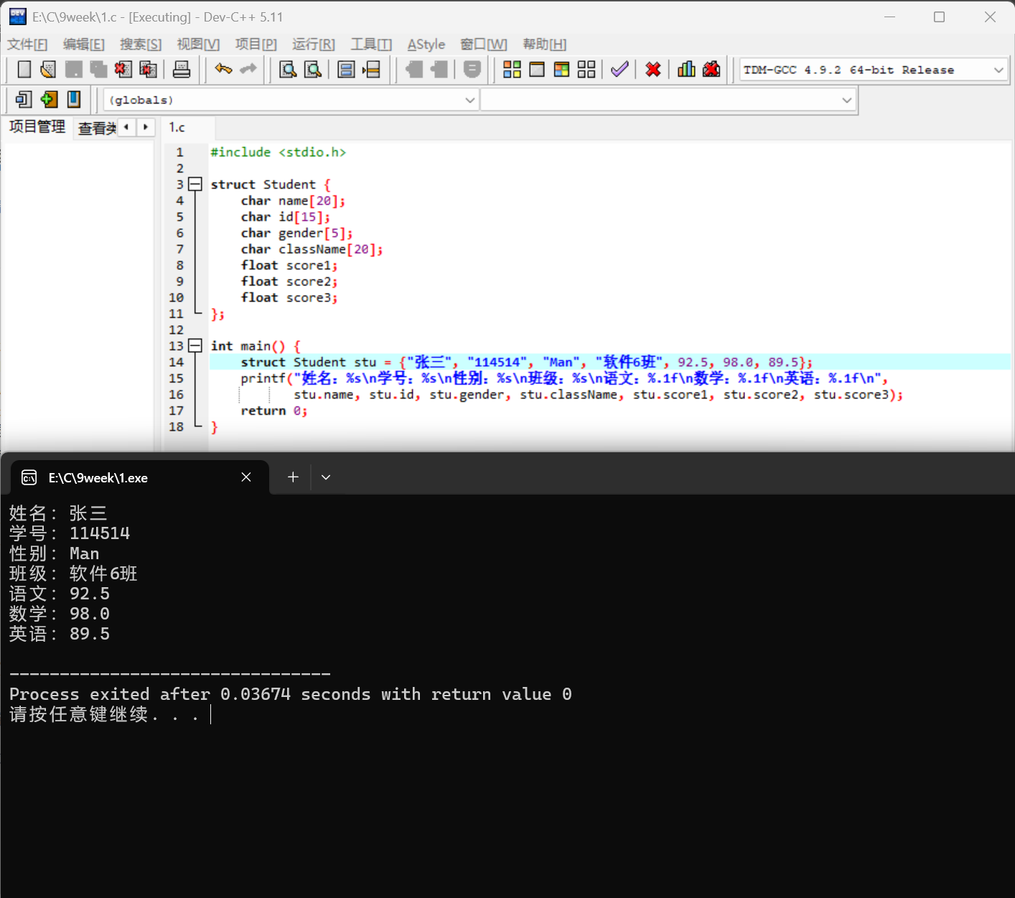Image resolution: width=1015 pixels, height=898 pixels.
Task: Click the return 0; statement
Action: coord(274,411)
